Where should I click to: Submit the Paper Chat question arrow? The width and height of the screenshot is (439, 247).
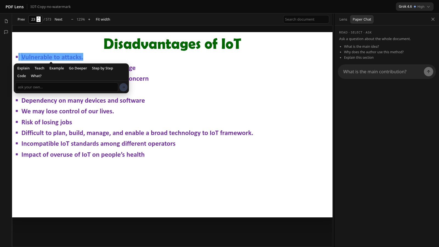428,72
